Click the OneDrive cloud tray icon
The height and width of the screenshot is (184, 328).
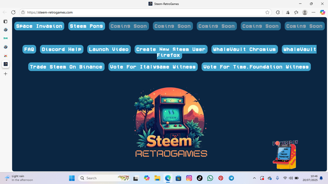[x=270, y=178]
